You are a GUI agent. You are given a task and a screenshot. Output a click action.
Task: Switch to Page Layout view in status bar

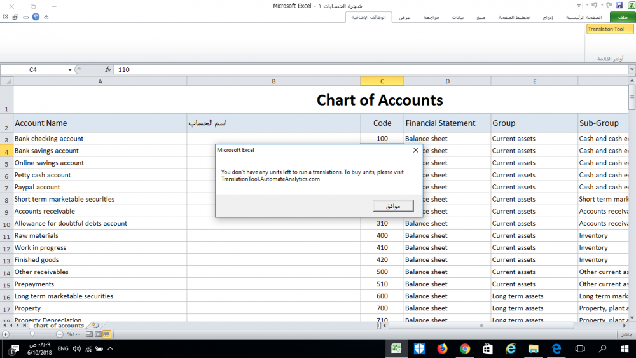[98, 334]
